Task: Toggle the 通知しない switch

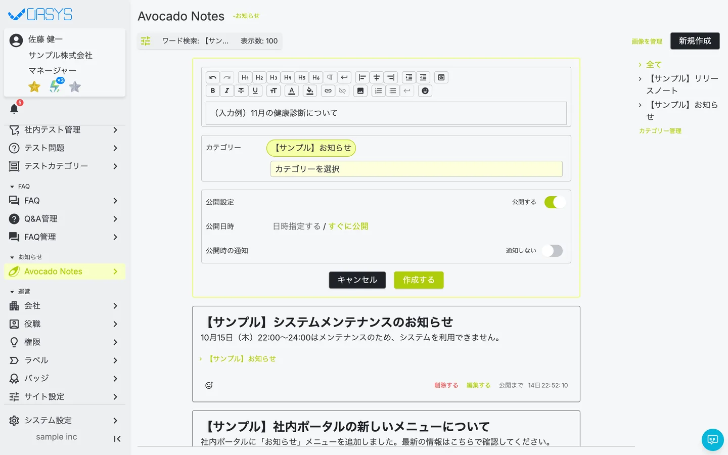Action: click(x=553, y=251)
